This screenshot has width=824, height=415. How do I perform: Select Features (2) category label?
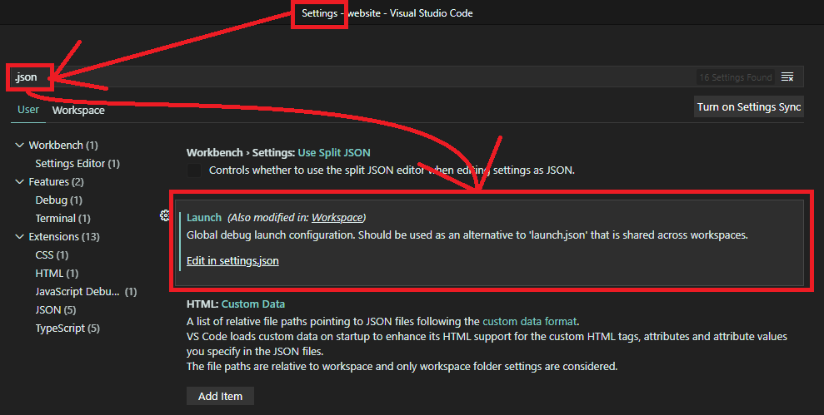56,181
